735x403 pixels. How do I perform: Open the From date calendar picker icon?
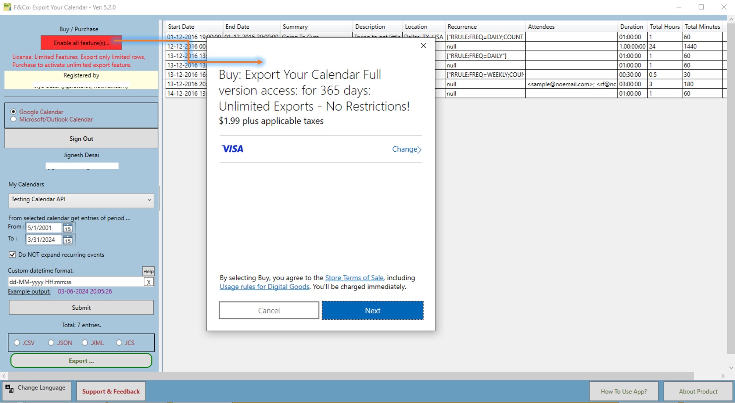tap(68, 228)
